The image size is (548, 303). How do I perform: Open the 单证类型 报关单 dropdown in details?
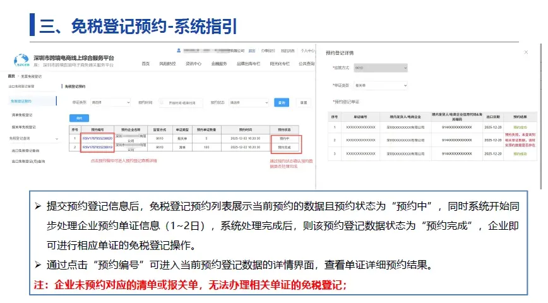pos(380,85)
